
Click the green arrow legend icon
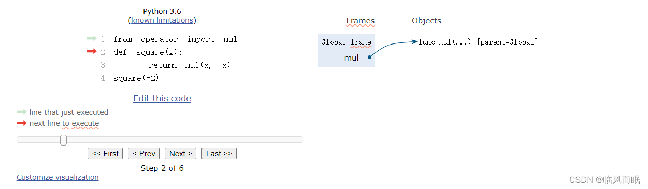(21, 112)
